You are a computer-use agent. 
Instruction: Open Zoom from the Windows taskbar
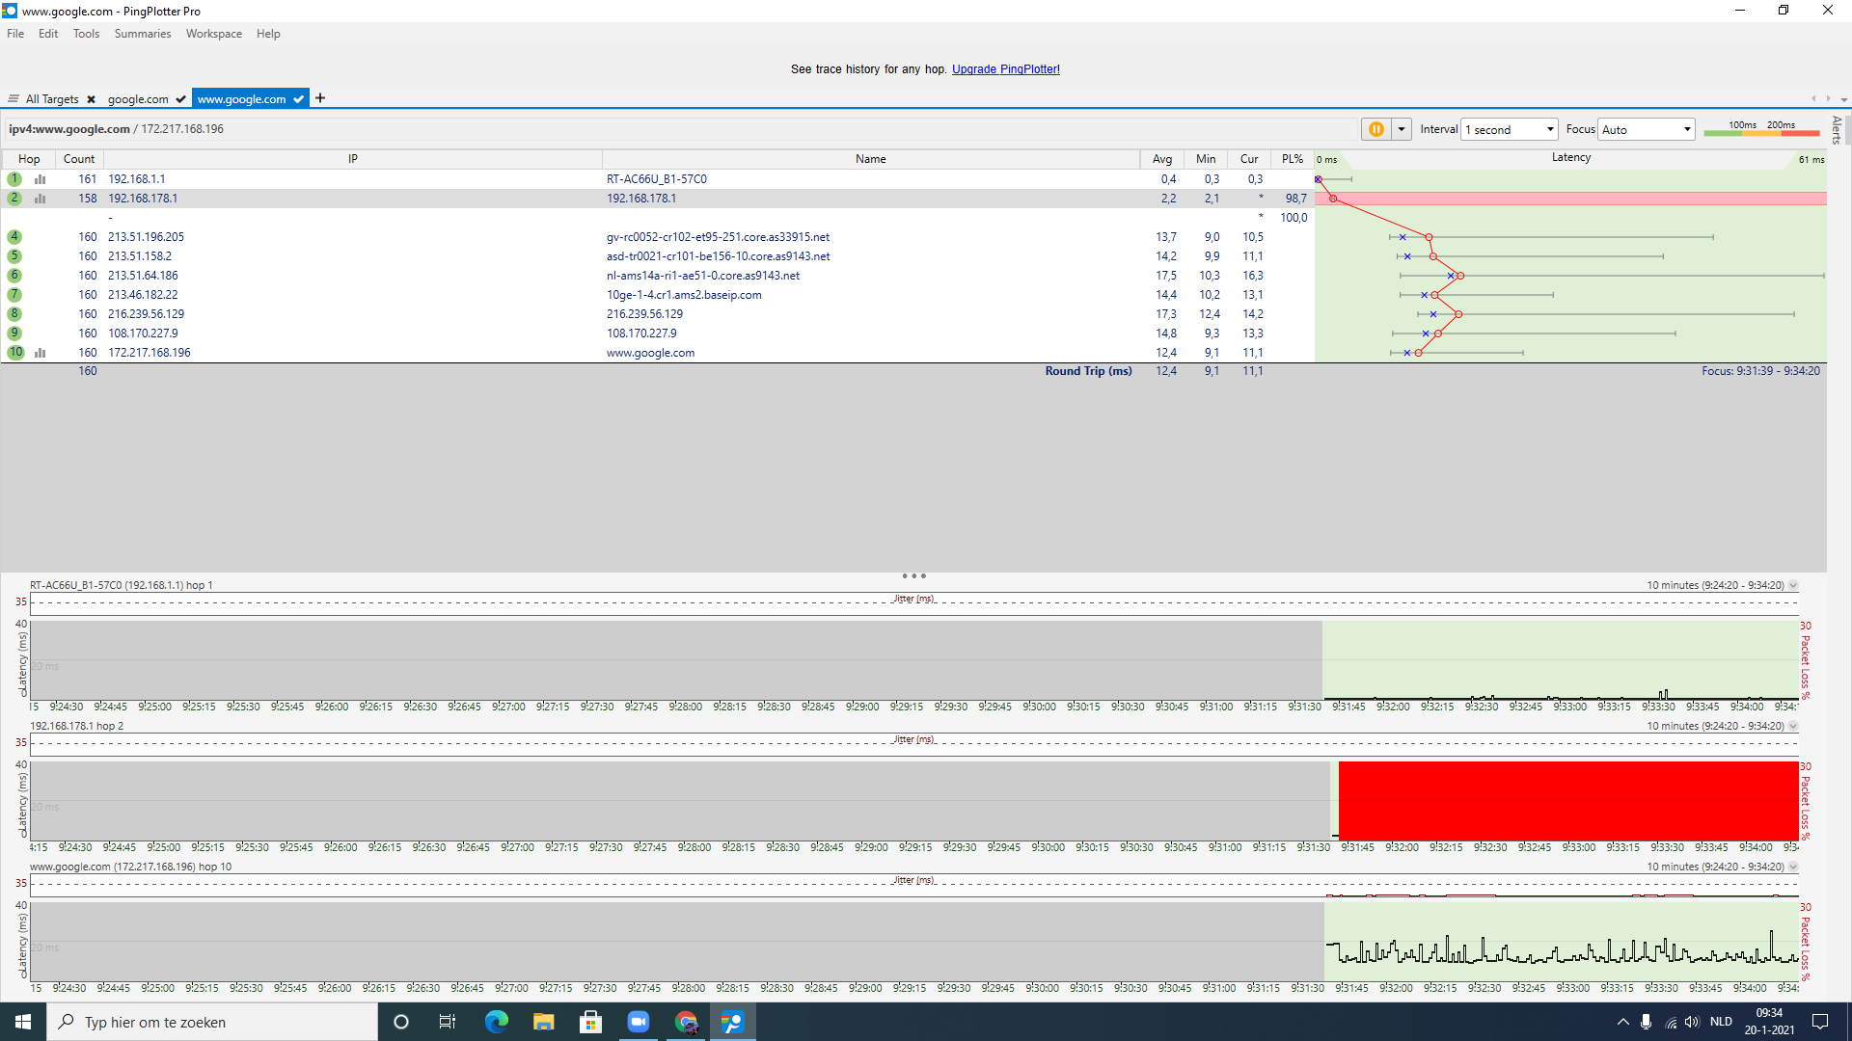click(x=638, y=1022)
